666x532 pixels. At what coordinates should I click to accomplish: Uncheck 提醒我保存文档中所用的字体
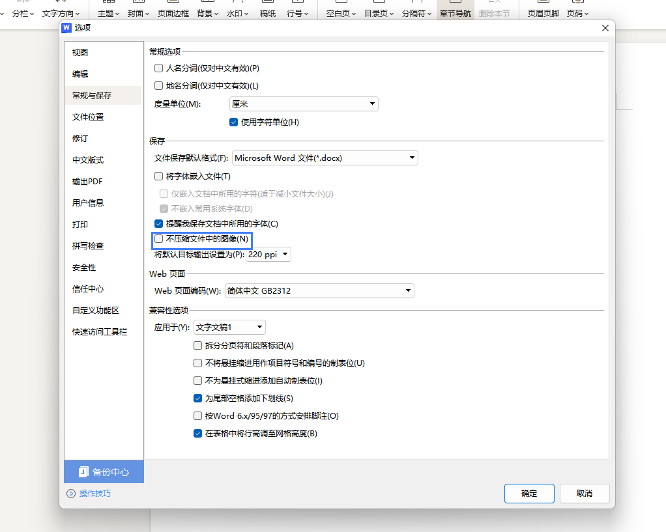coord(159,224)
